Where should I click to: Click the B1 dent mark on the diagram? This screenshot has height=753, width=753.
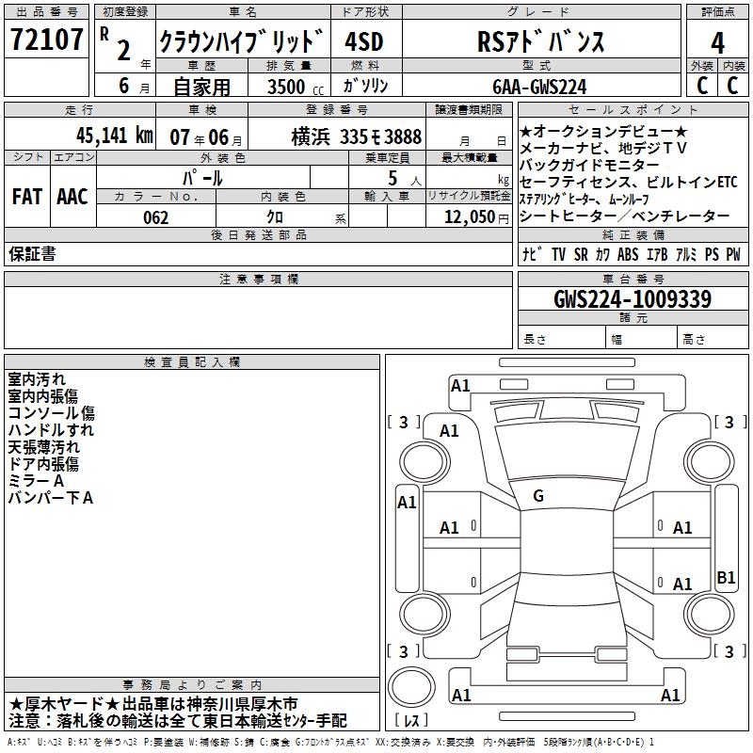pyautogui.click(x=726, y=577)
